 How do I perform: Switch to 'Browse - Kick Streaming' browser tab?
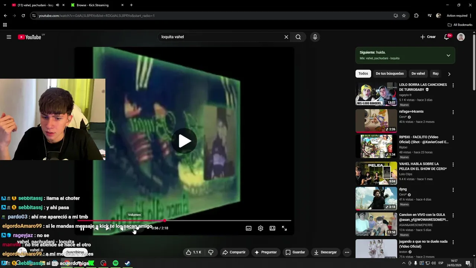97,5
